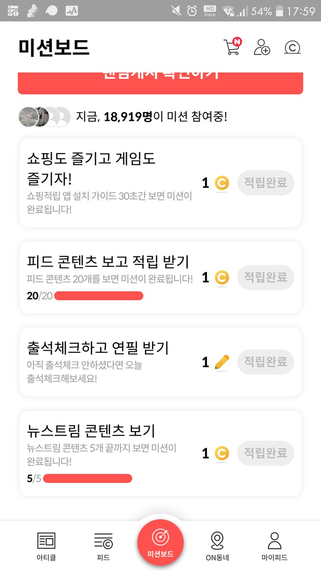Tap the participant avatars thumbnail

44,117
